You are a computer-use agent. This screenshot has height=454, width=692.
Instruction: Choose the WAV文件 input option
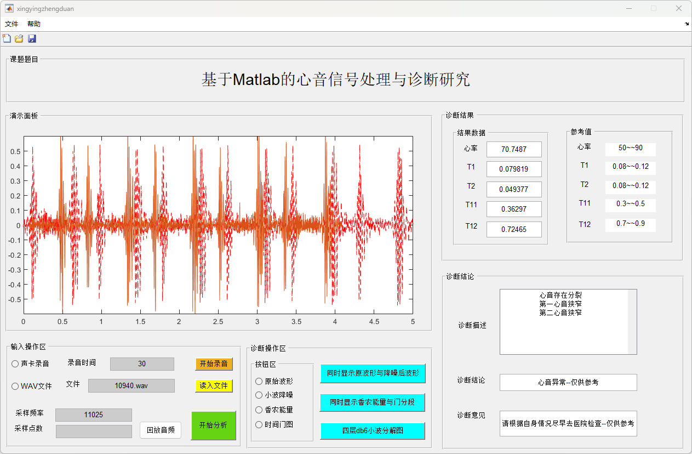click(x=15, y=387)
